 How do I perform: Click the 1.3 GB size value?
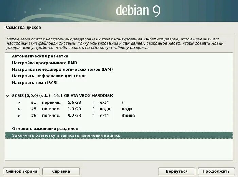pos(74,109)
